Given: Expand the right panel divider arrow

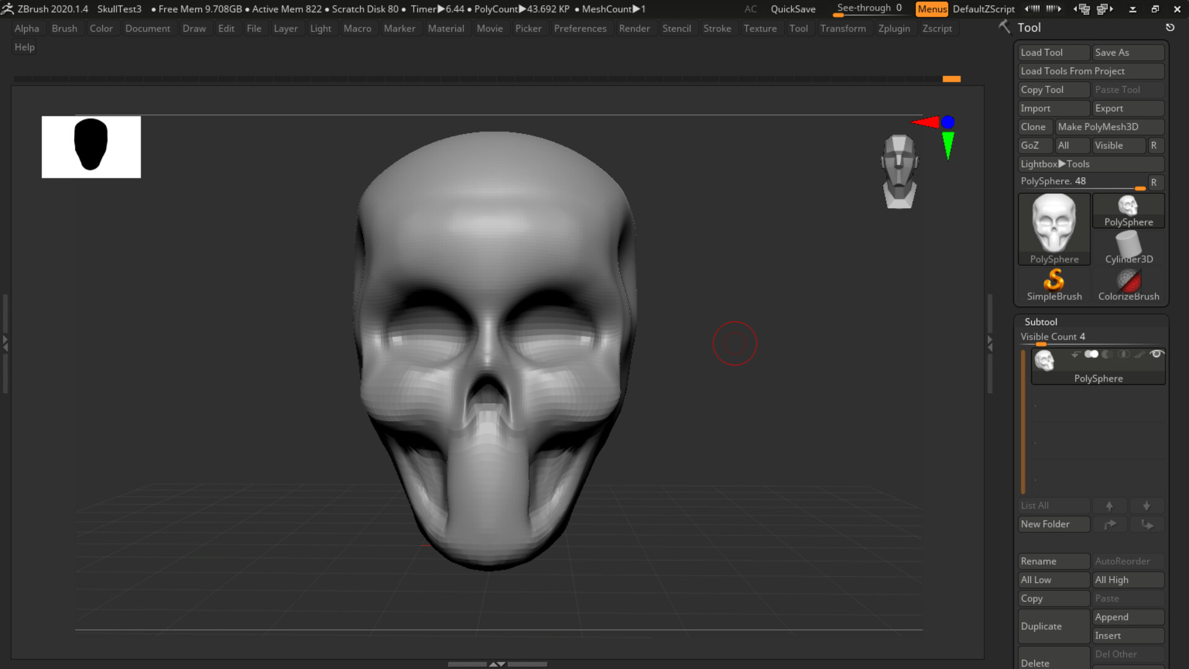Looking at the screenshot, I should [x=991, y=343].
